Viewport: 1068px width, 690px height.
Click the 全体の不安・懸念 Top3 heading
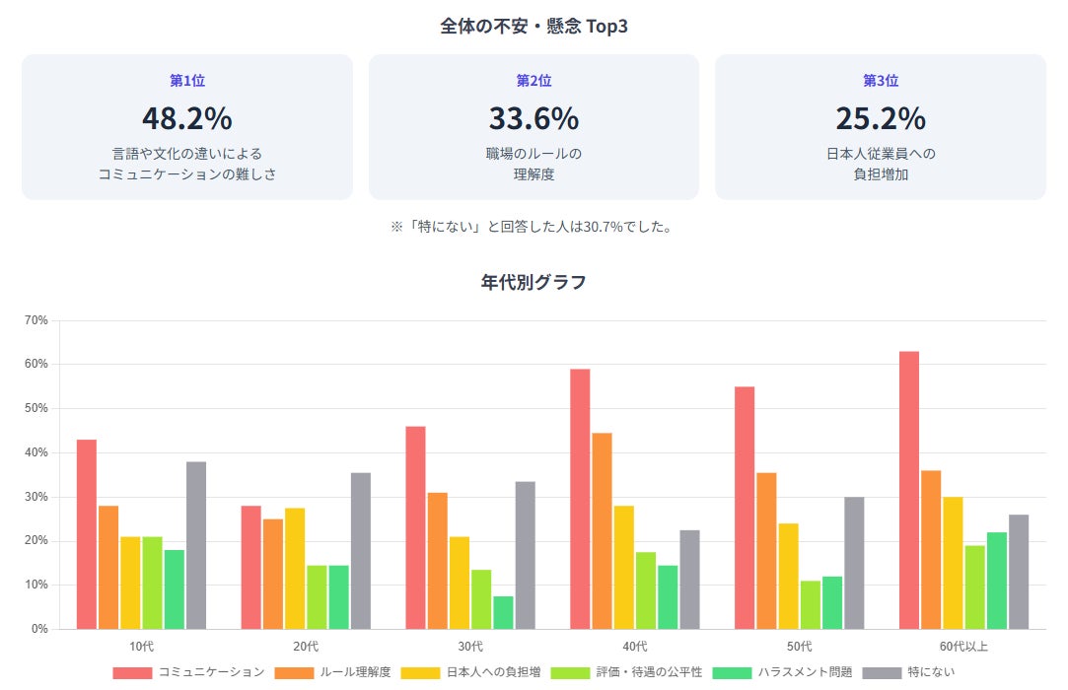pos(534,27)
